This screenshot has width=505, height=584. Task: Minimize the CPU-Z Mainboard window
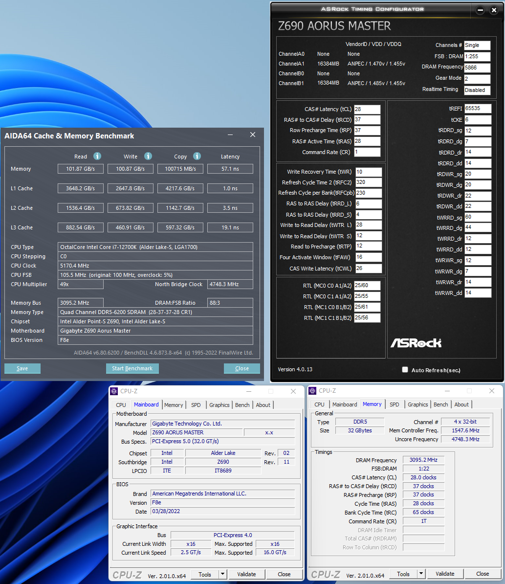point(249,391)
